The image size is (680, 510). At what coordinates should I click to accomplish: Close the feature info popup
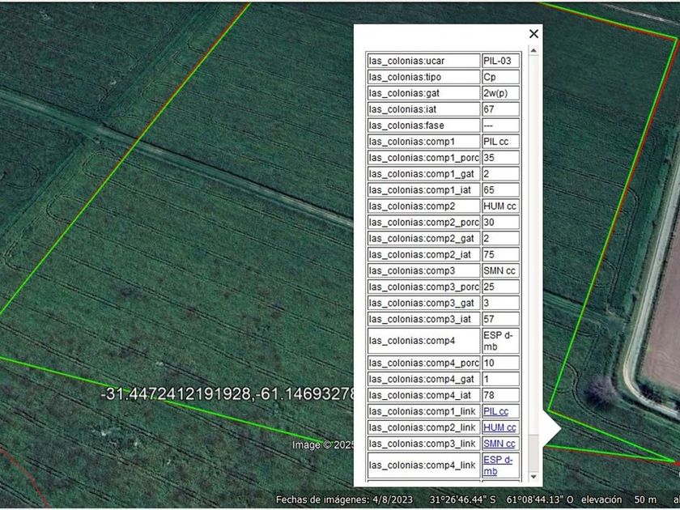[533, 34]
